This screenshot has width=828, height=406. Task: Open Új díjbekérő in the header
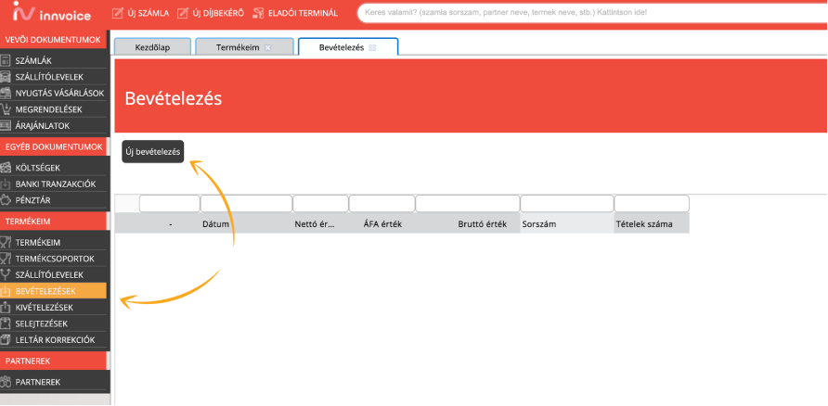210,13
